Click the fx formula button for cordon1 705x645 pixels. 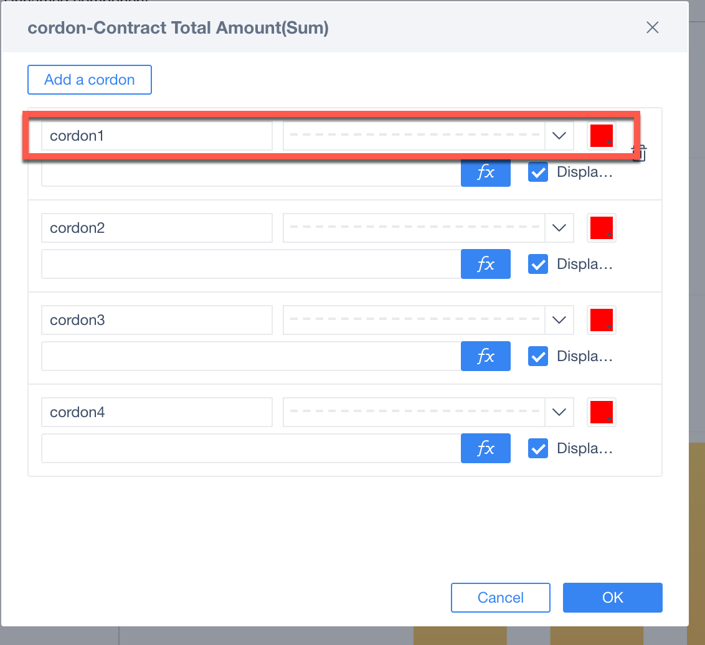[485, 173]
